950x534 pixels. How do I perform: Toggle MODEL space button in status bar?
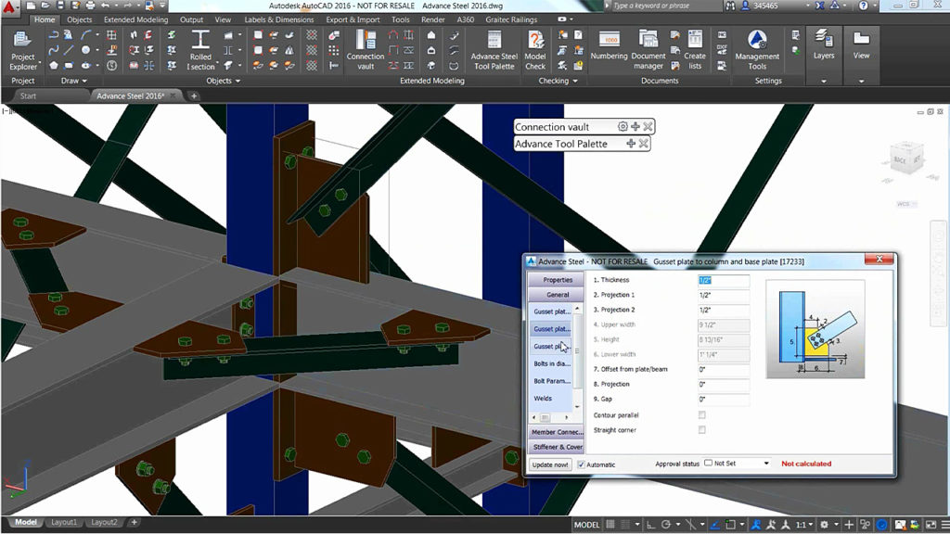(586, 525)
